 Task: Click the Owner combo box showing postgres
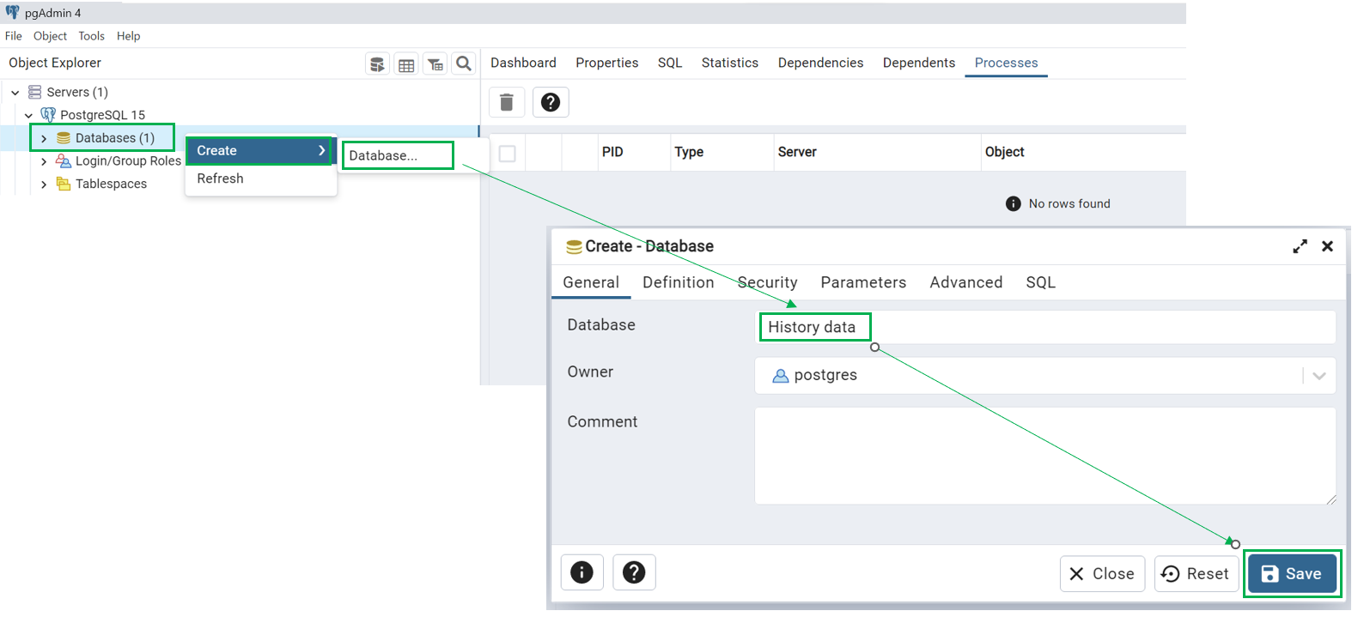pos(1045,376)
